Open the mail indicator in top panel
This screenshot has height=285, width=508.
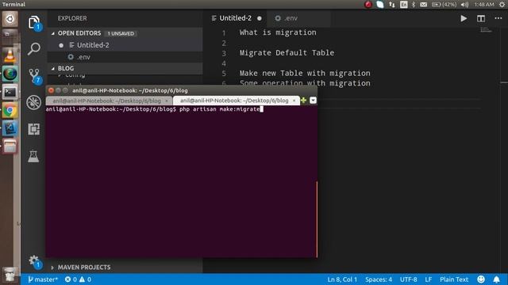tap(423, 5)
